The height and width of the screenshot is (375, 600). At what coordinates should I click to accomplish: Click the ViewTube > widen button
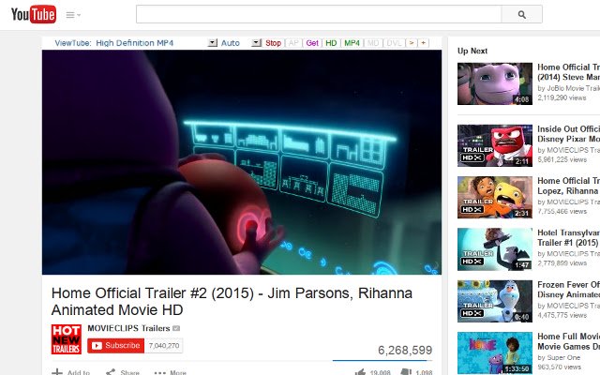[412, 43]
